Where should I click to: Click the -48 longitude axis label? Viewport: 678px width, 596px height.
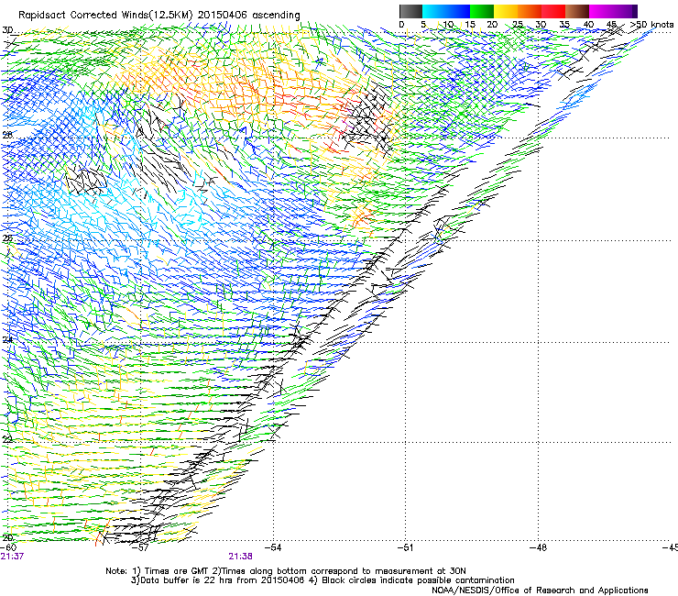coord(538,547)
